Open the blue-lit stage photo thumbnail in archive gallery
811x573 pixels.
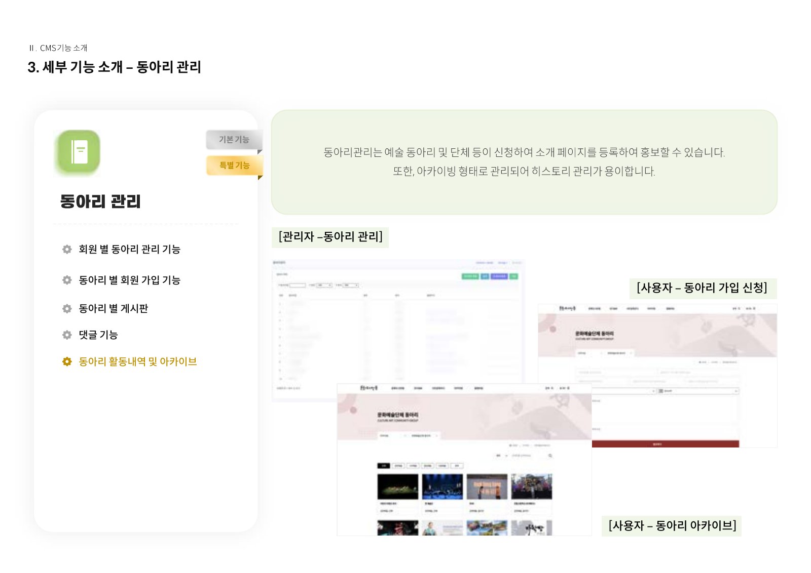[x=443, y=486]
